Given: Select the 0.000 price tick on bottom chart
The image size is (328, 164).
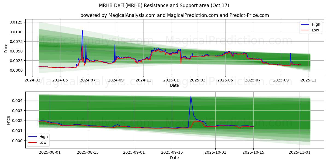Looking at the screenshot, I should [x=18, y=141].
